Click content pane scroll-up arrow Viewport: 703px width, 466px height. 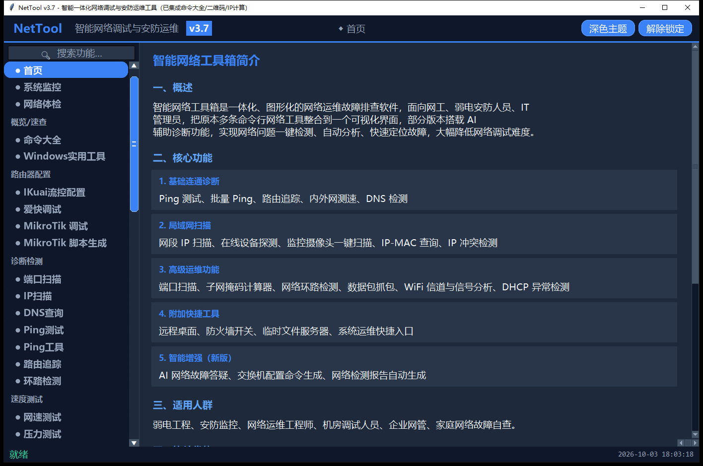click(x=695, y=47)
